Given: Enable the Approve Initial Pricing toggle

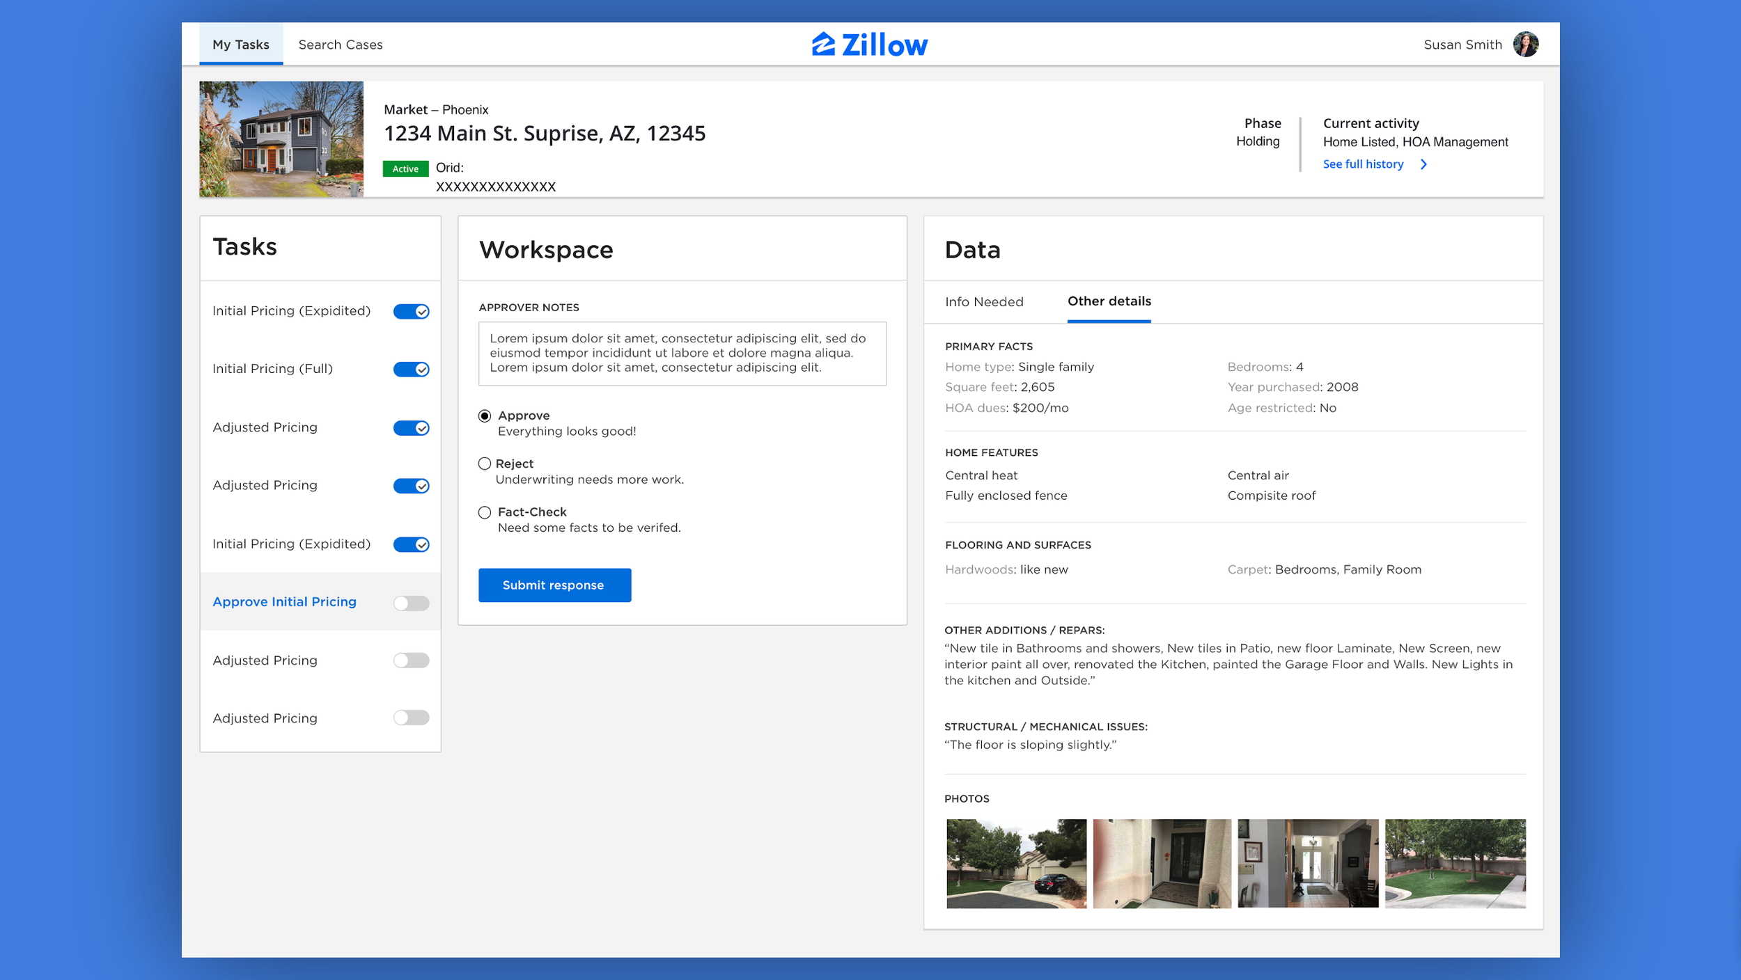Looking at the screenshot, I should pos(411,603).
